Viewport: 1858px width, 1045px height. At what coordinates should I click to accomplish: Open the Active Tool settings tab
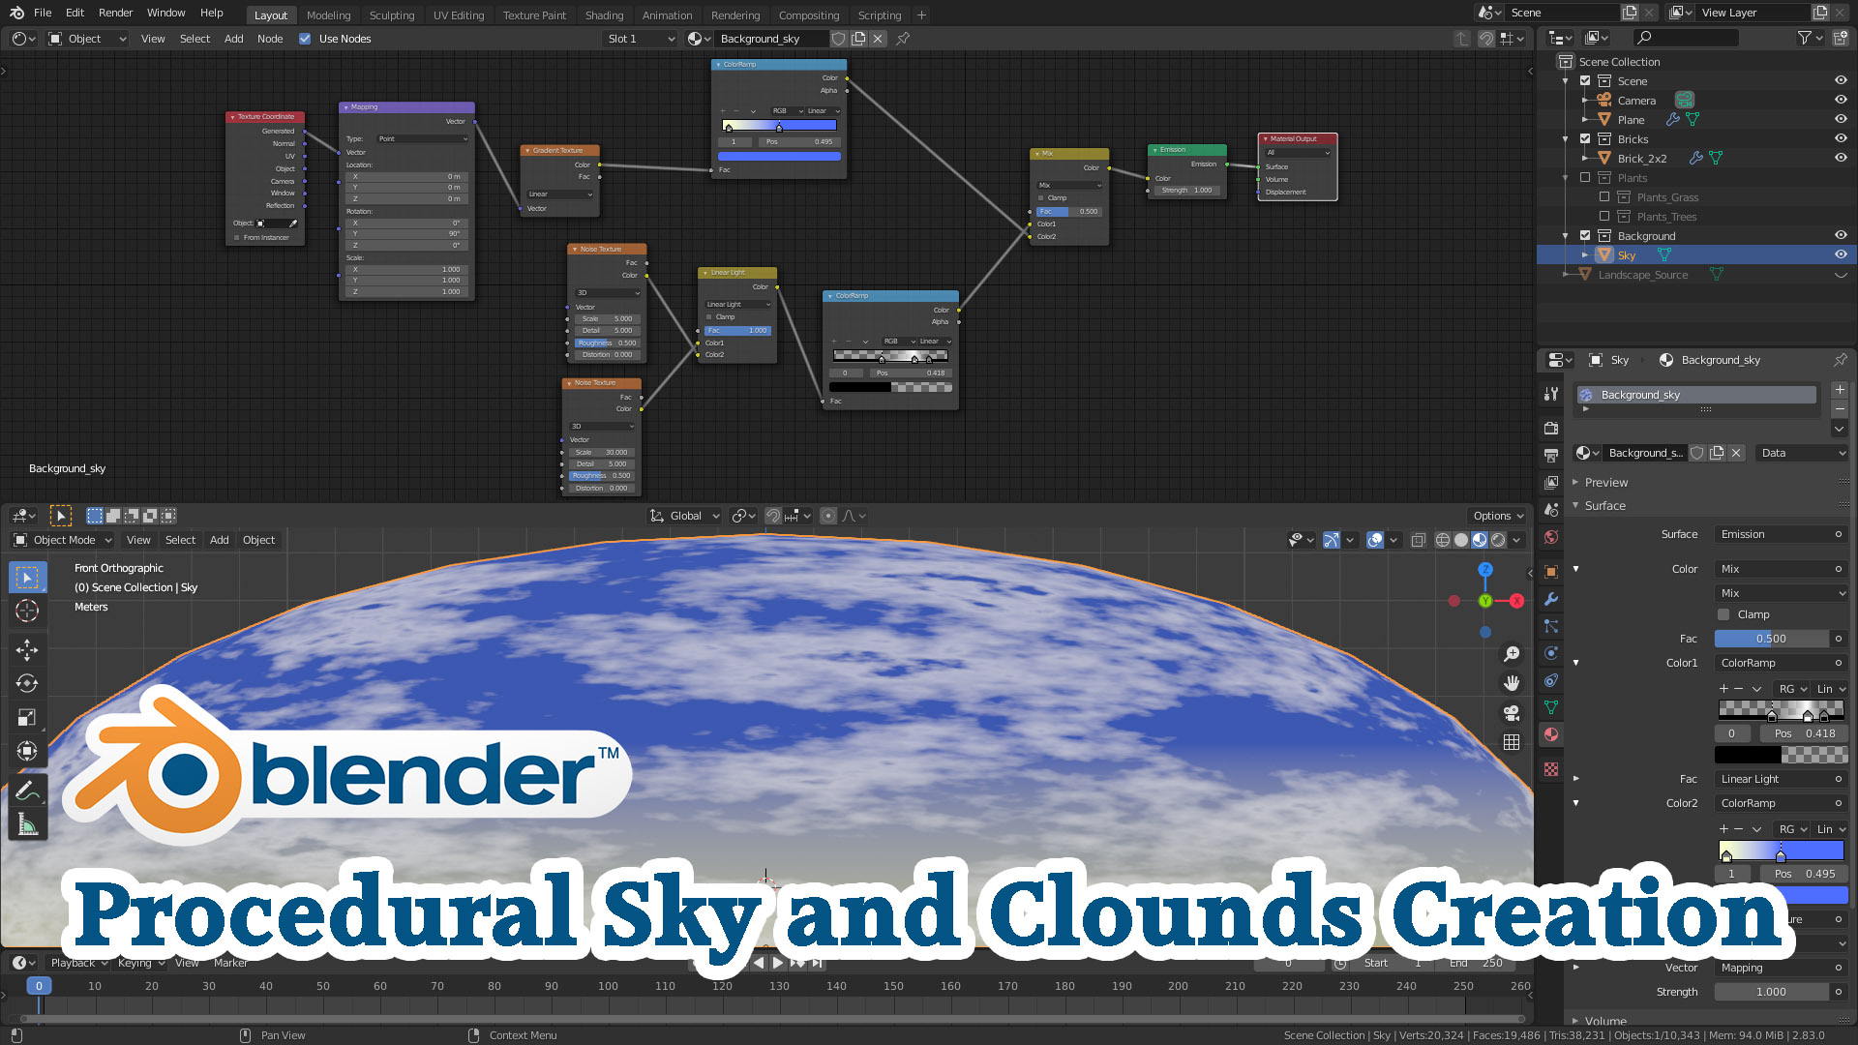1551,393
